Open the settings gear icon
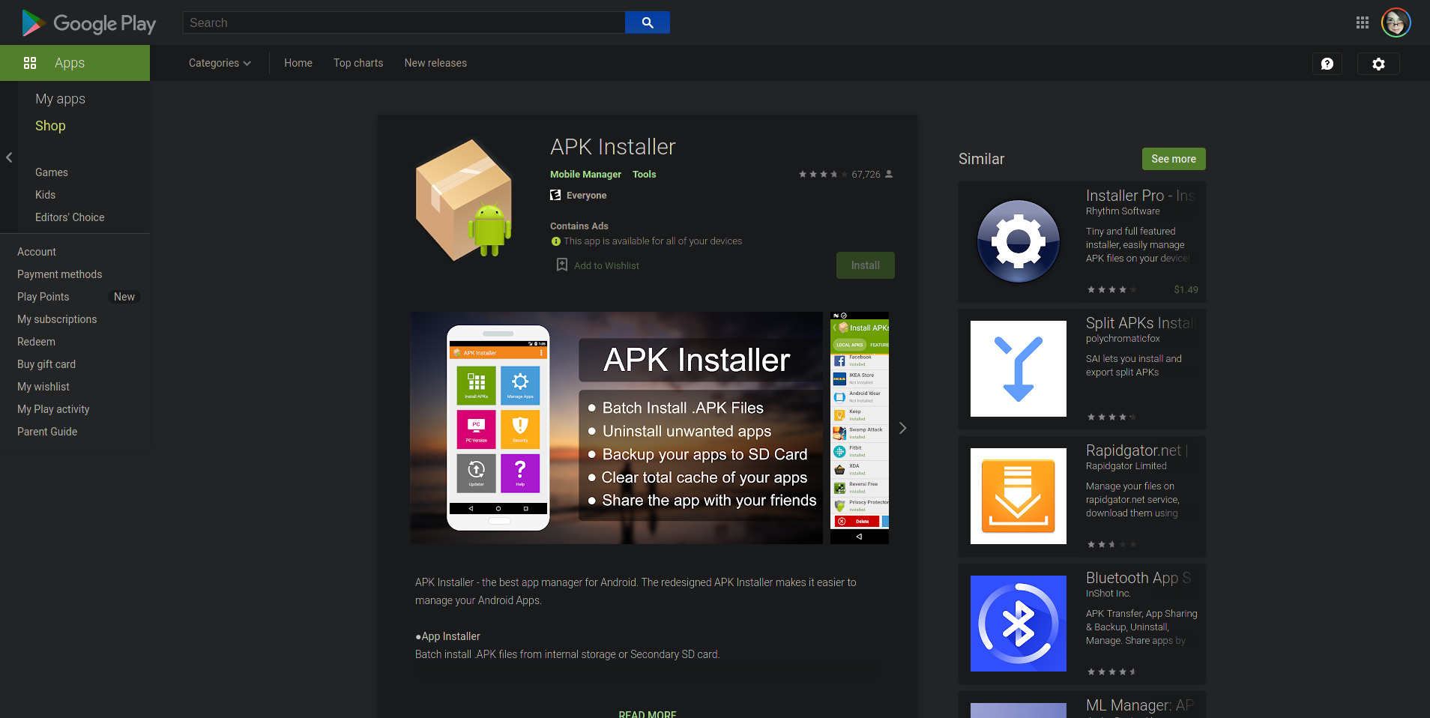Image resolution: width=1430 pixels, height=718 pixels. (1378, 64)
